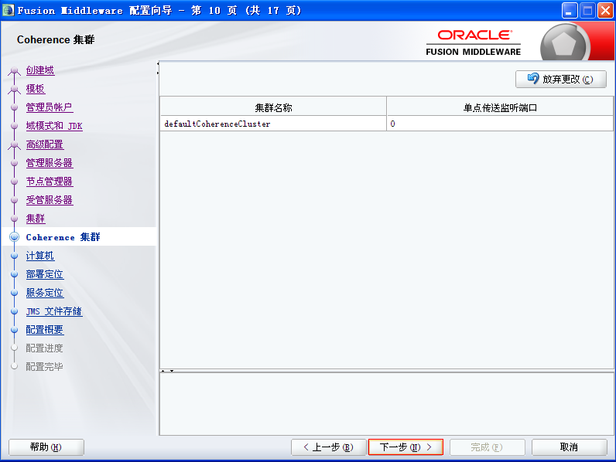Jump to the 计算机 step

click(40, 256)
